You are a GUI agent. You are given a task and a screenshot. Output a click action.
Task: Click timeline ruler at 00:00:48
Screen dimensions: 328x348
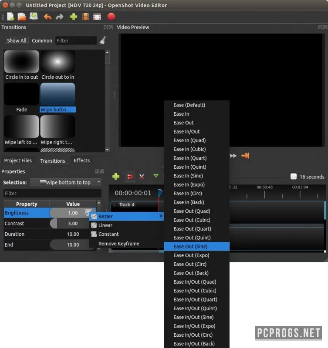point(264,187)
